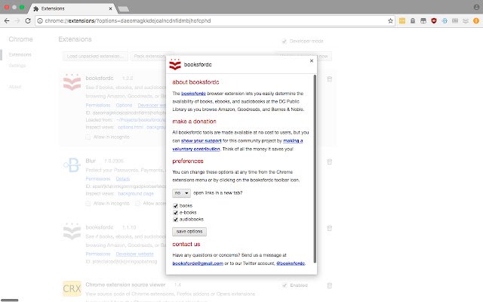Open the 'open links in a new tab' dropdown
The image size is (483, 302).
click(181, 193)
